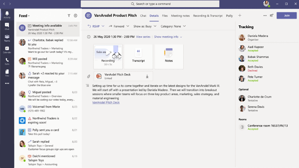Expand Show meeting info

tap(168, 37)
